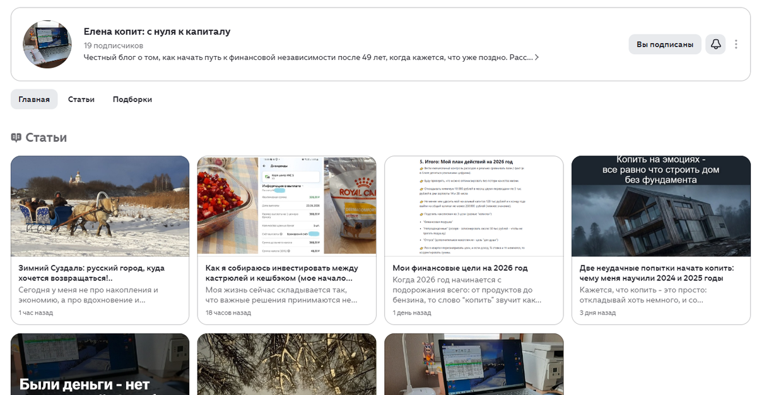Click the dark wooden house thumbnail

tap(660, 206)
